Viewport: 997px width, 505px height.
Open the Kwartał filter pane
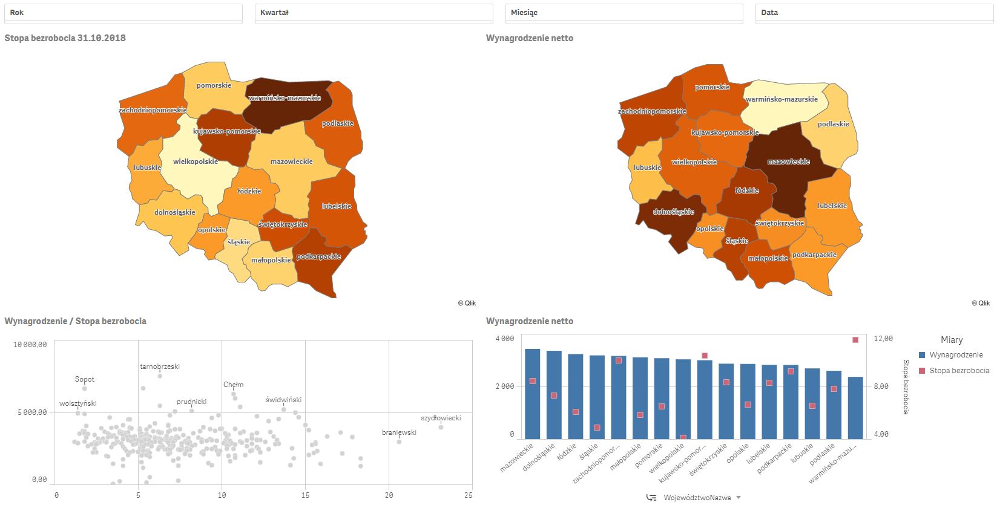[x=373, y=13]
